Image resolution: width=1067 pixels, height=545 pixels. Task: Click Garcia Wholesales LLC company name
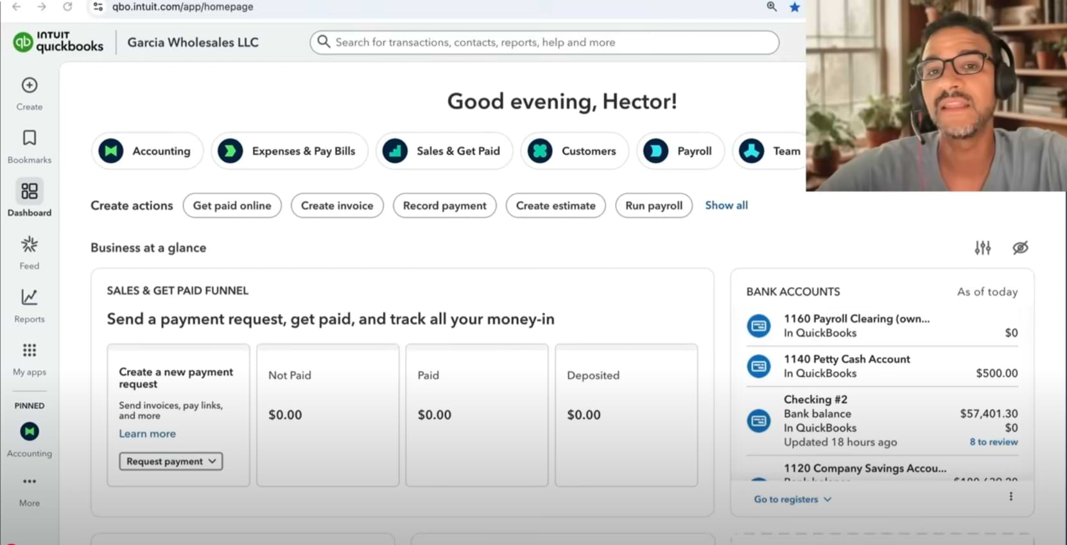(193, 42)
